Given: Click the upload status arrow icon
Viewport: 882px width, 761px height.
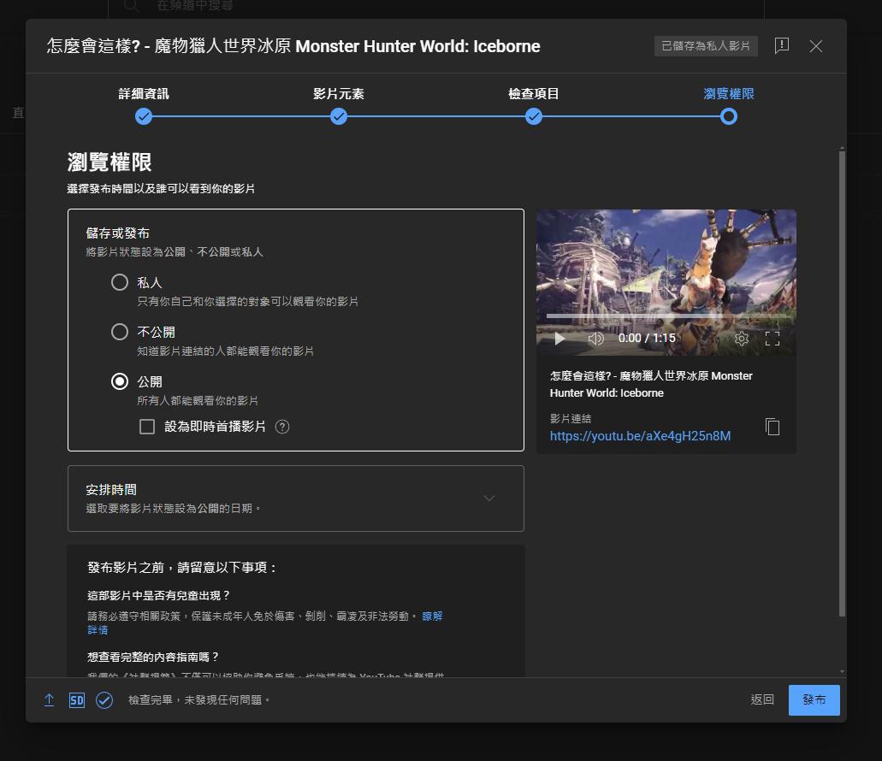Looking at the screenshot, I should tap(49, 700).
